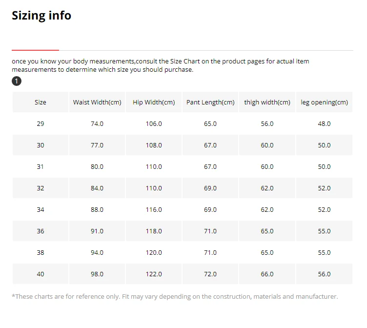The image size is (367, 328).
Task: Select the "Size" column header
Action: (41, 102)
